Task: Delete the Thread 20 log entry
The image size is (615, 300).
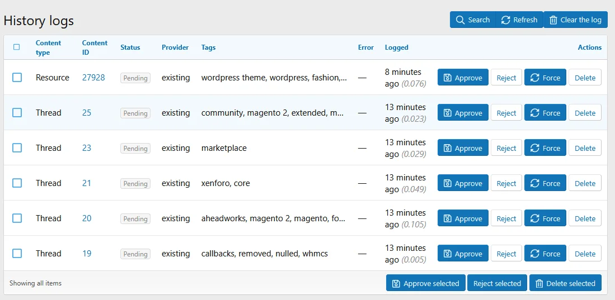Action: tap(585, 218)
